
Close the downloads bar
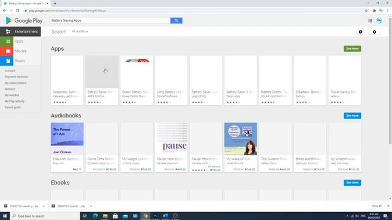click(x=388, y=206)
